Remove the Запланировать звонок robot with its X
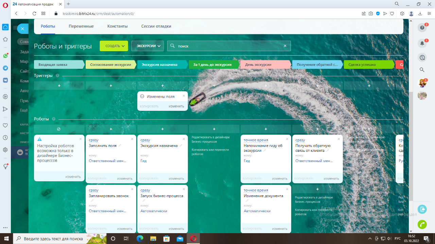This screenshot has height=244, width=435. click(132, 189)
